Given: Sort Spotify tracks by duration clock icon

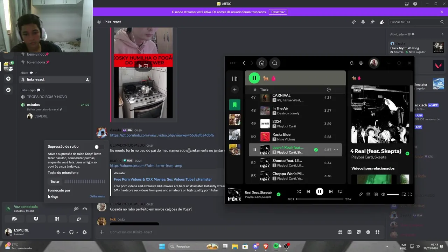Looking at the screenshot, I should (329, 90).
